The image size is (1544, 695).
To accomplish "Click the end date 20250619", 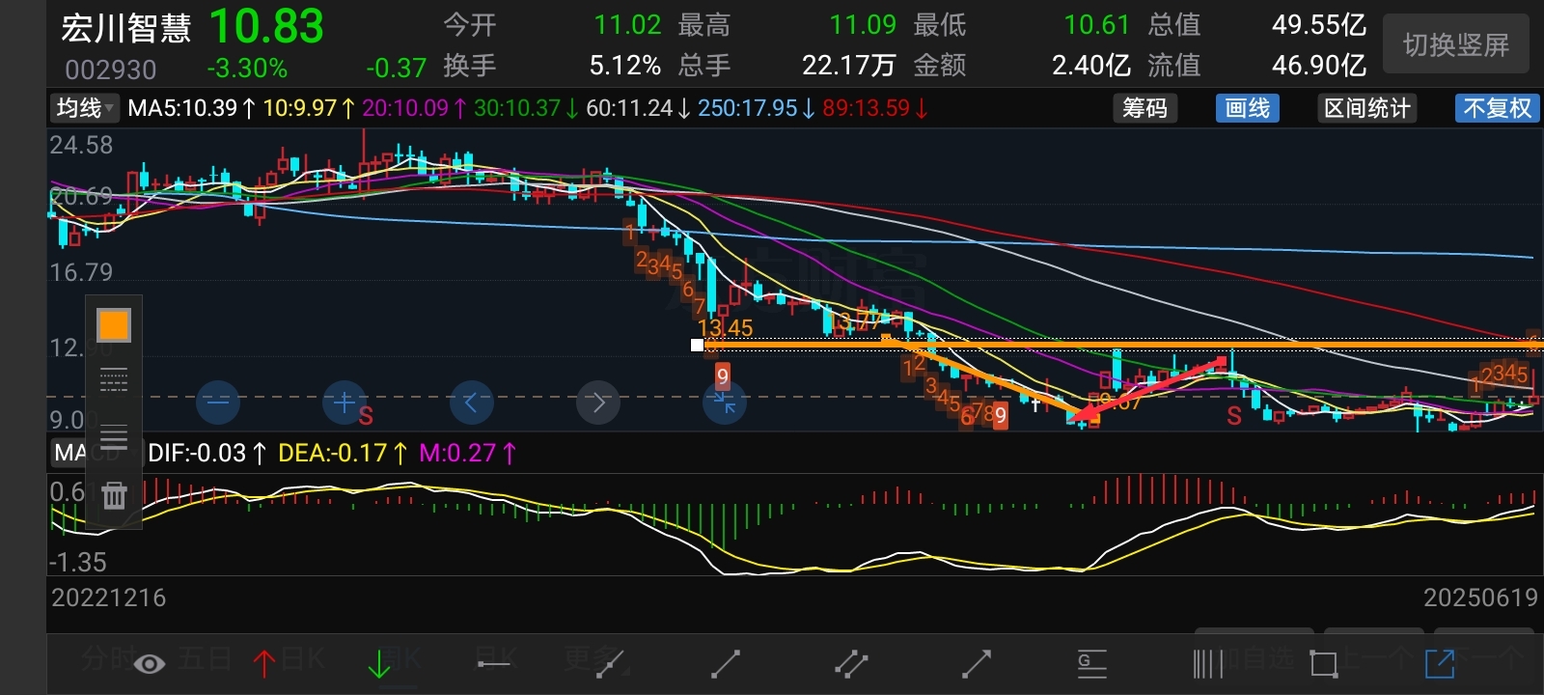I will 1480,598.
